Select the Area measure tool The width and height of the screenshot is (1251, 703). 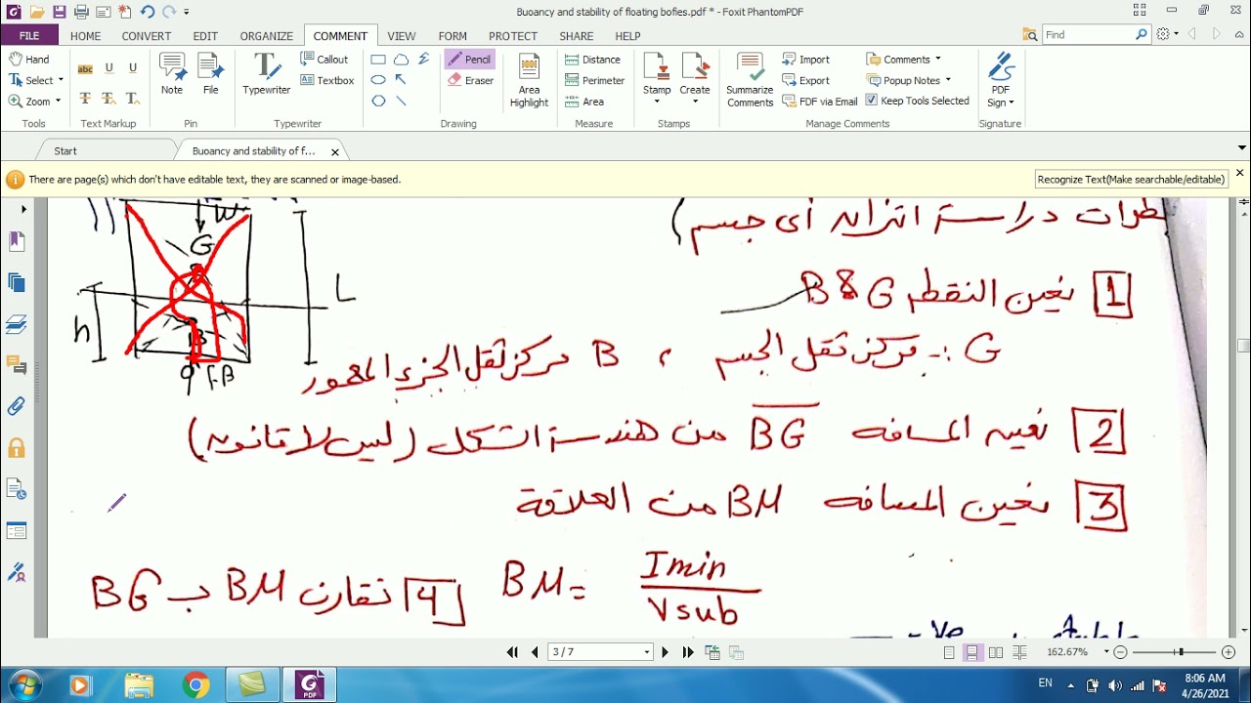tap(584, 102)
